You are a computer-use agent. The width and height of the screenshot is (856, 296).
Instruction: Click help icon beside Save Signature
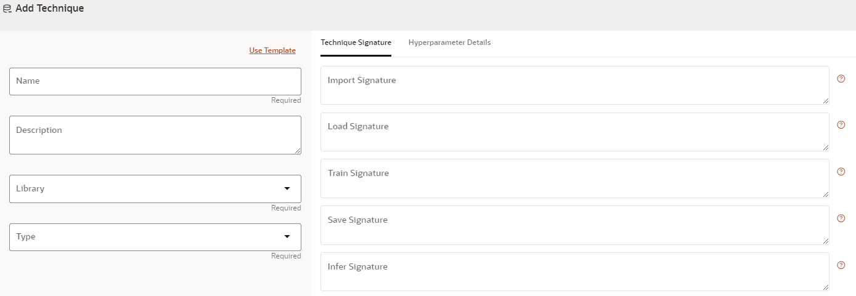coord(841,218)
